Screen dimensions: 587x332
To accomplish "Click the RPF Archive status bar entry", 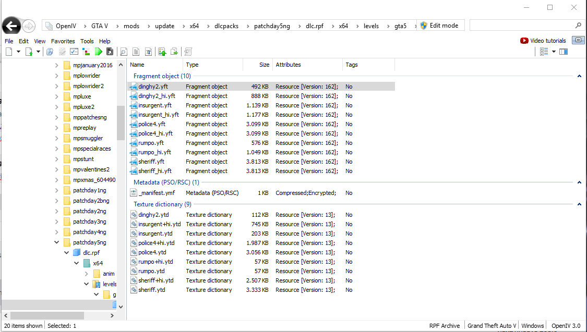I will pos(445,326).
